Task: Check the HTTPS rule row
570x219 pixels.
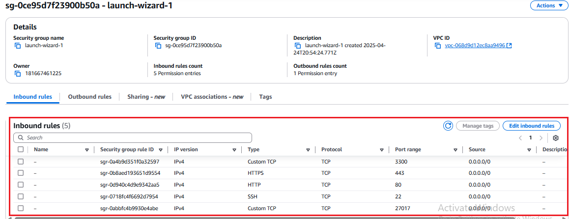Action: coord(21,173)
